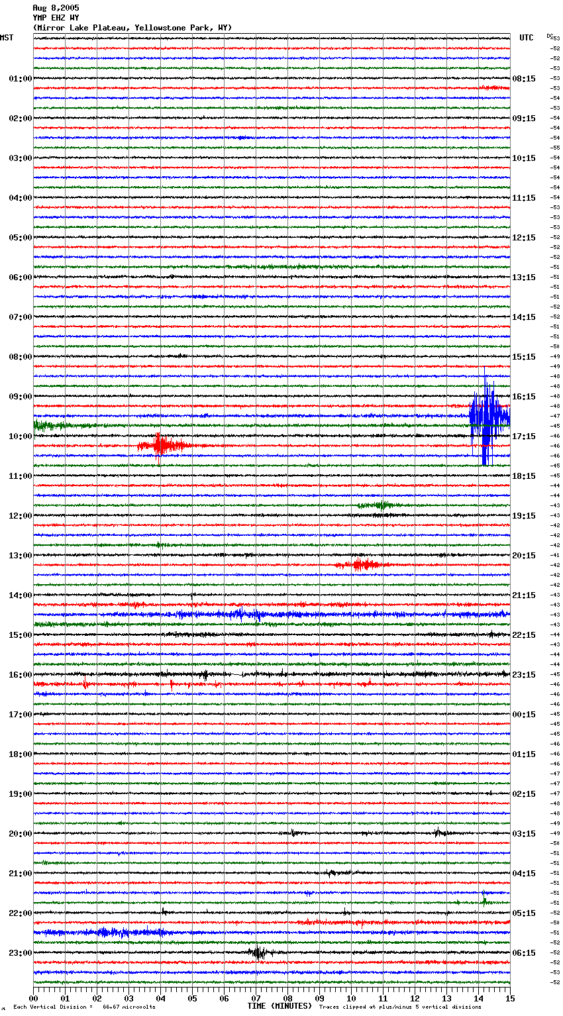Select the 14:00 MST time label
This screenshot has width=563, height=1016.
pos(20,595)
